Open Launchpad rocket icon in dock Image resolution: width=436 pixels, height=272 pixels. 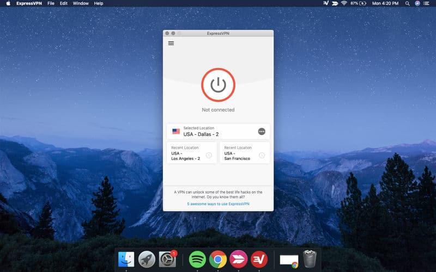point(147,259)
